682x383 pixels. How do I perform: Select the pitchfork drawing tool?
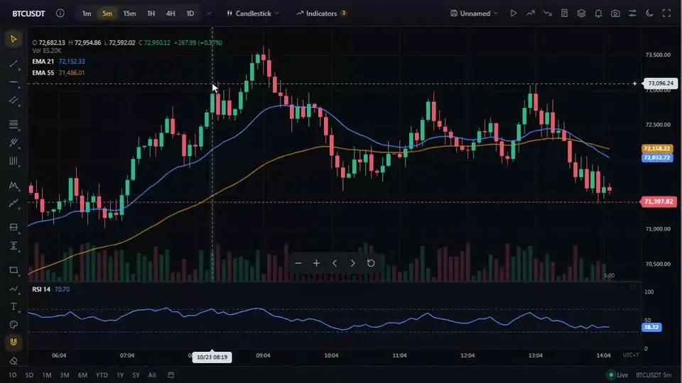tap(13, 143)
